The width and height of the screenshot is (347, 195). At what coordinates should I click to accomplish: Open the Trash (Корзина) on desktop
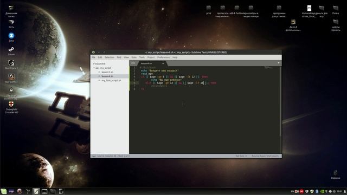pyautogui.click(x=336, y=174)
